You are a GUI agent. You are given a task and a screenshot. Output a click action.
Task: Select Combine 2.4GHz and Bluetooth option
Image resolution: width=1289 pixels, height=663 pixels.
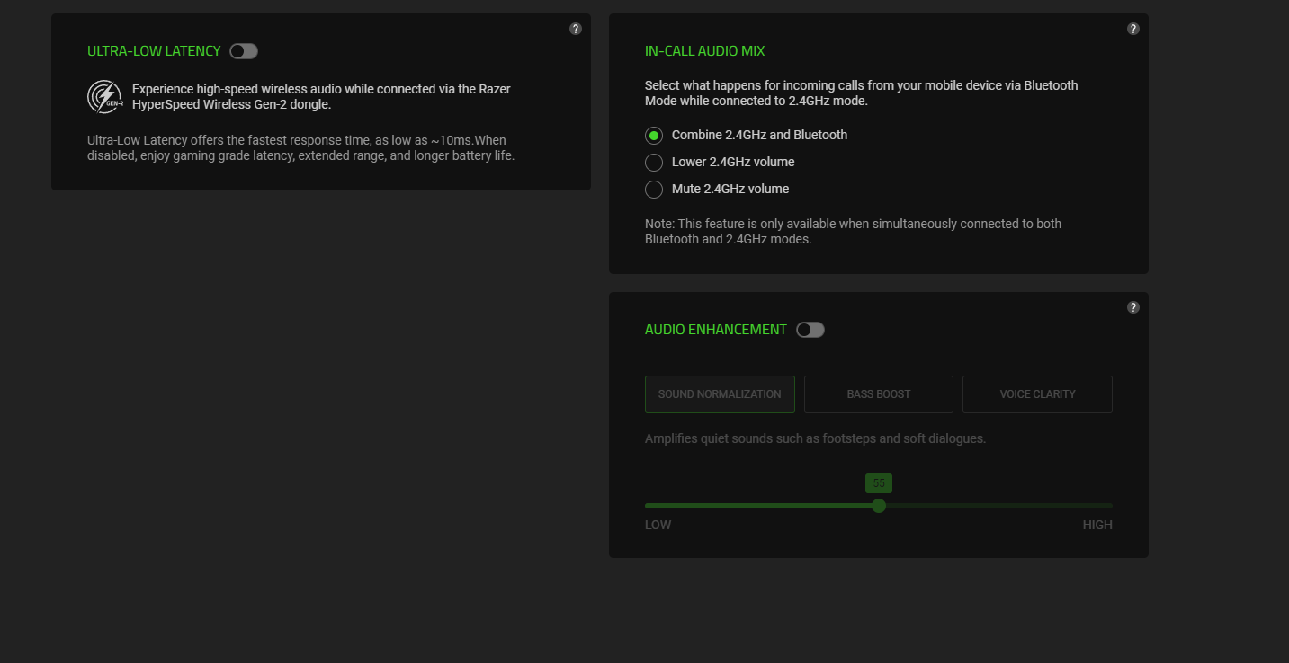tap(654, 136)
